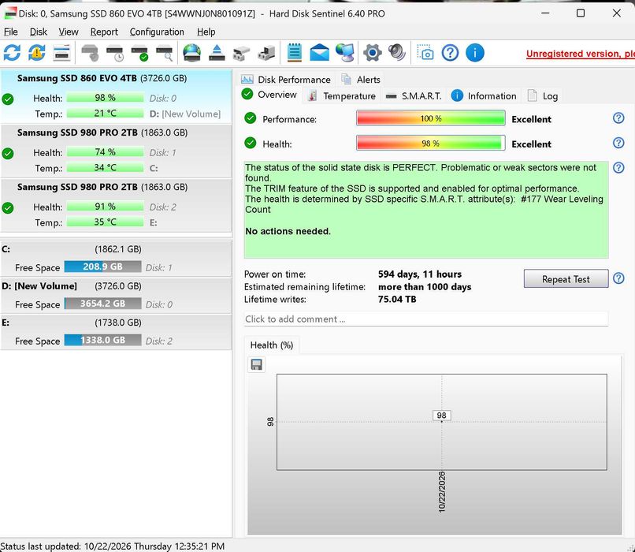This screenshot has height=552, width=635.
Task: Click the Repeat Test button
Action: pyautogui.click(x=566, y=279)
